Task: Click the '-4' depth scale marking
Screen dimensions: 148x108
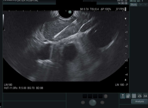Action: (x=126, y=75)
